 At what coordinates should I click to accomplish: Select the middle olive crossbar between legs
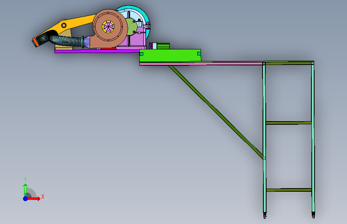[289, 123]
